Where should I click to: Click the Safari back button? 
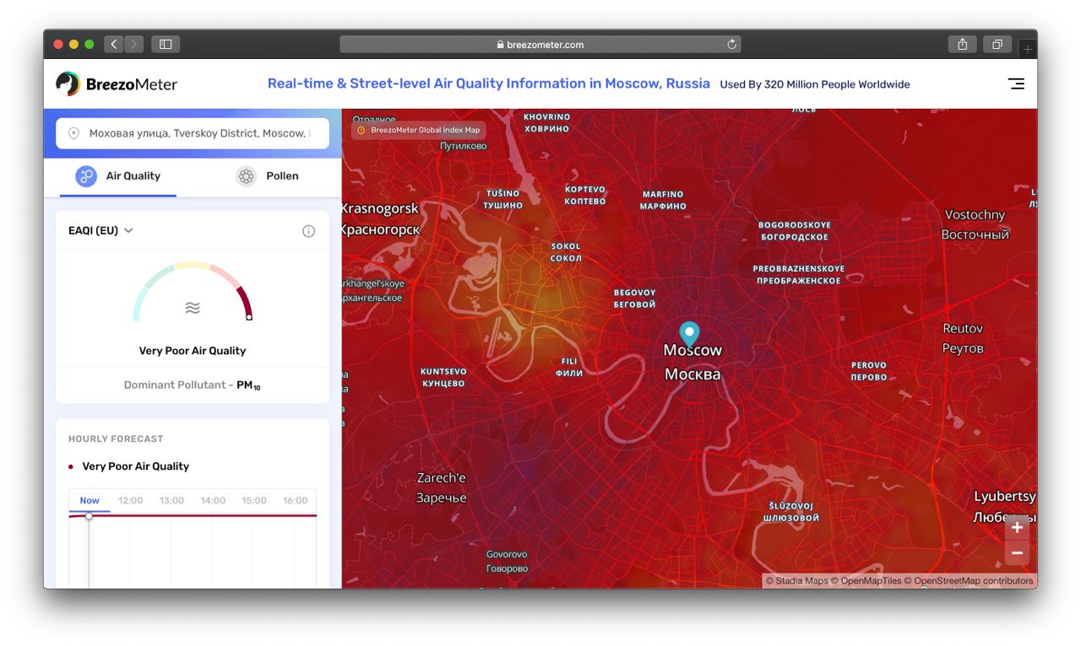pos(114,44)
